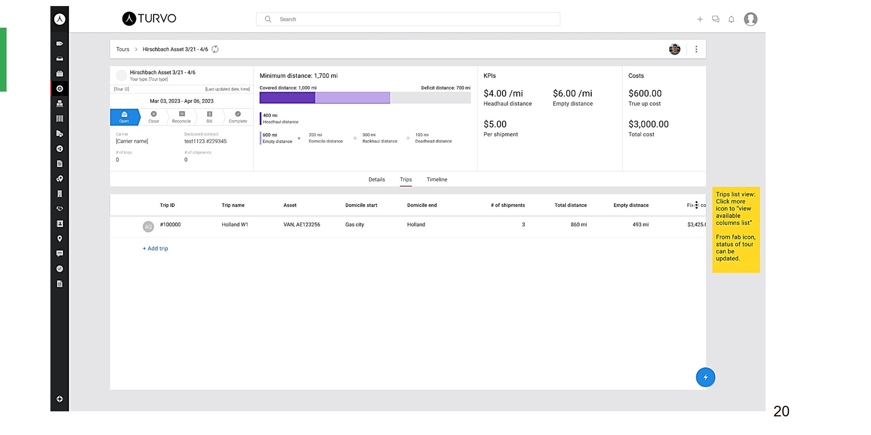Click the dark purple headhaul distance bar
Viewport: 871px width, 435px height.
pyautogui.click(x=287, y=98)
